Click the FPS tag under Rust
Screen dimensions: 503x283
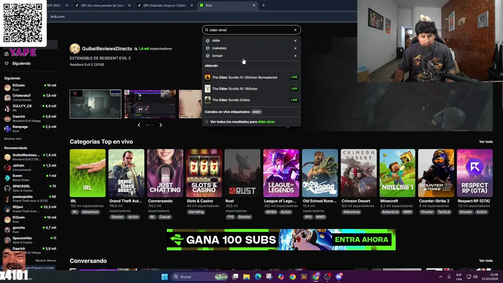coord(230,217)
